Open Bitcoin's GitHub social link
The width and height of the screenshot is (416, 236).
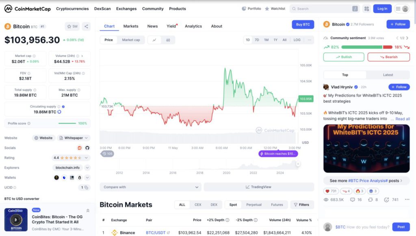pos(87,148)
